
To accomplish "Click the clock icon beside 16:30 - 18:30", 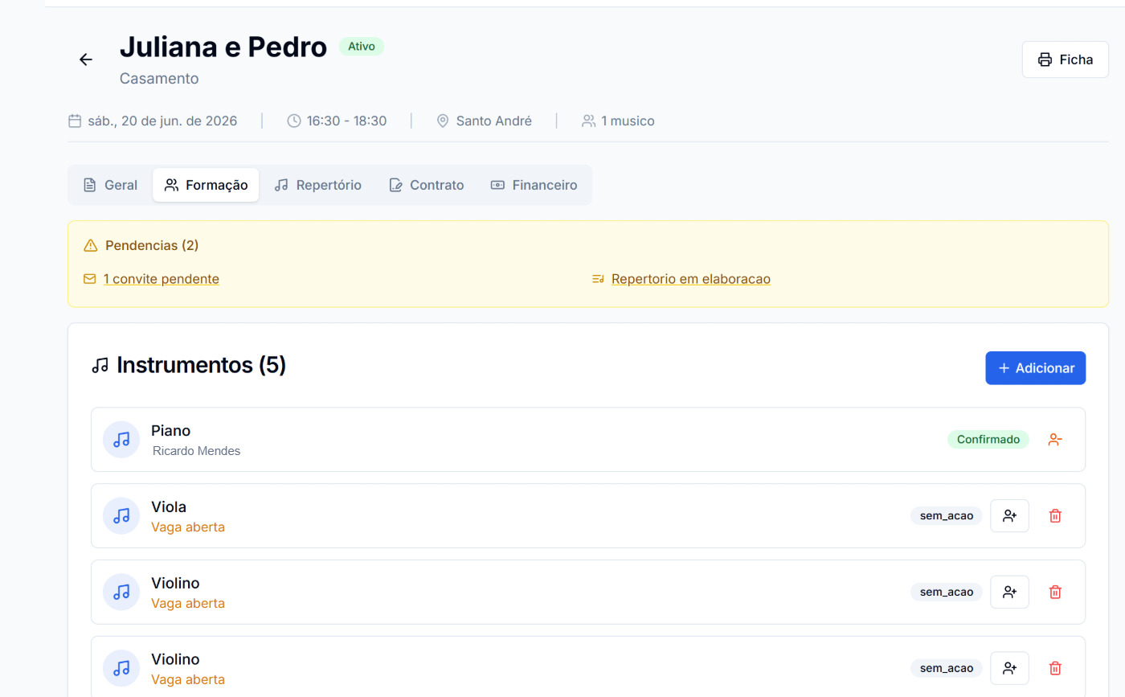I will 294,121.
